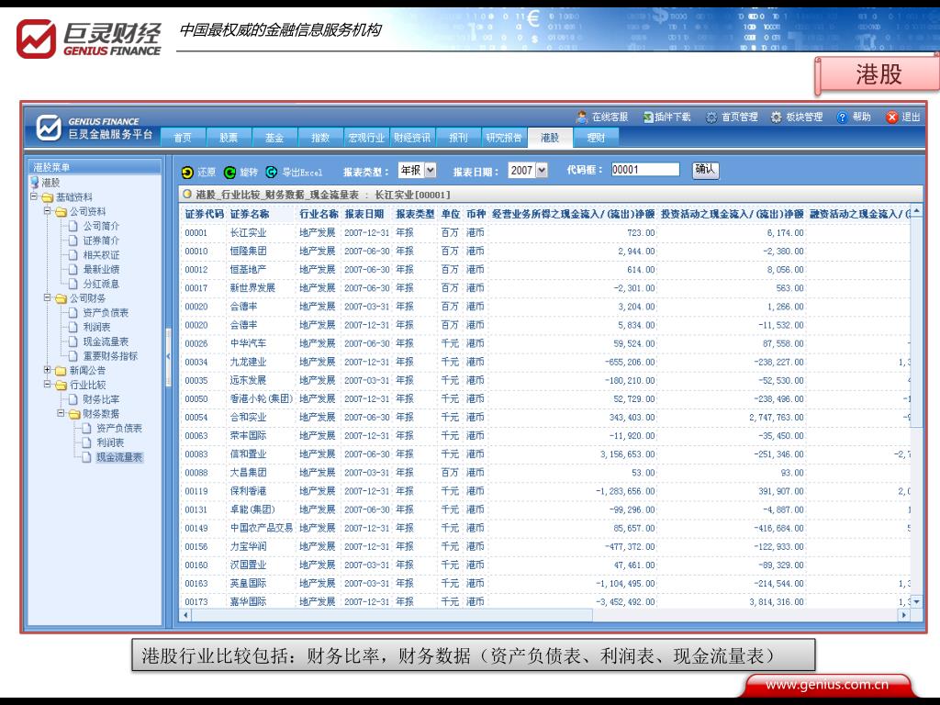This screenshot has height=705, width=940.
Task: Switch to the 宏观行业 tab
Action: [x=366, y=138]
